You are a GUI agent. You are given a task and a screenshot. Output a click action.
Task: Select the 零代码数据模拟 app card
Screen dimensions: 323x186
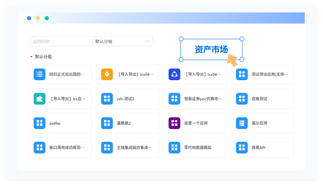[x=195, y=147]
